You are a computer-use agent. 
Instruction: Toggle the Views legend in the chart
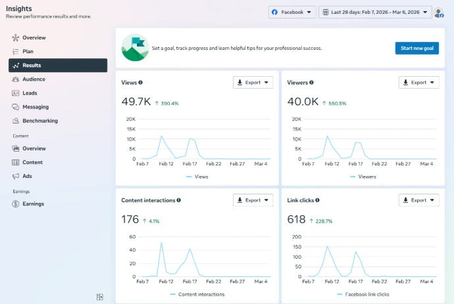tap(197, 177)
